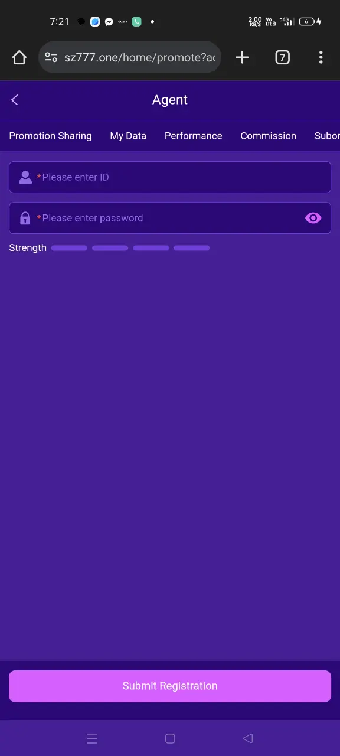The width and height of the screenshot is (340, 756).
Task: Open a new browser tab with plus icon
Action: click(242, 57)
